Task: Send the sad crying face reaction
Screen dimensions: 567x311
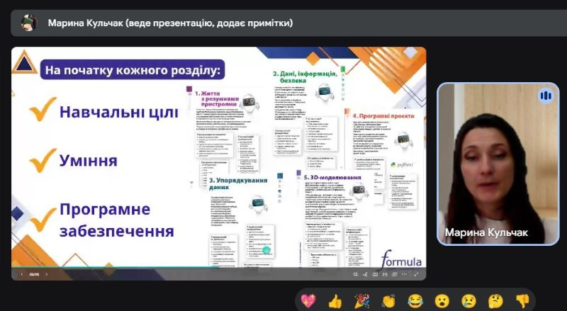Action: click(x=468, y=300)
